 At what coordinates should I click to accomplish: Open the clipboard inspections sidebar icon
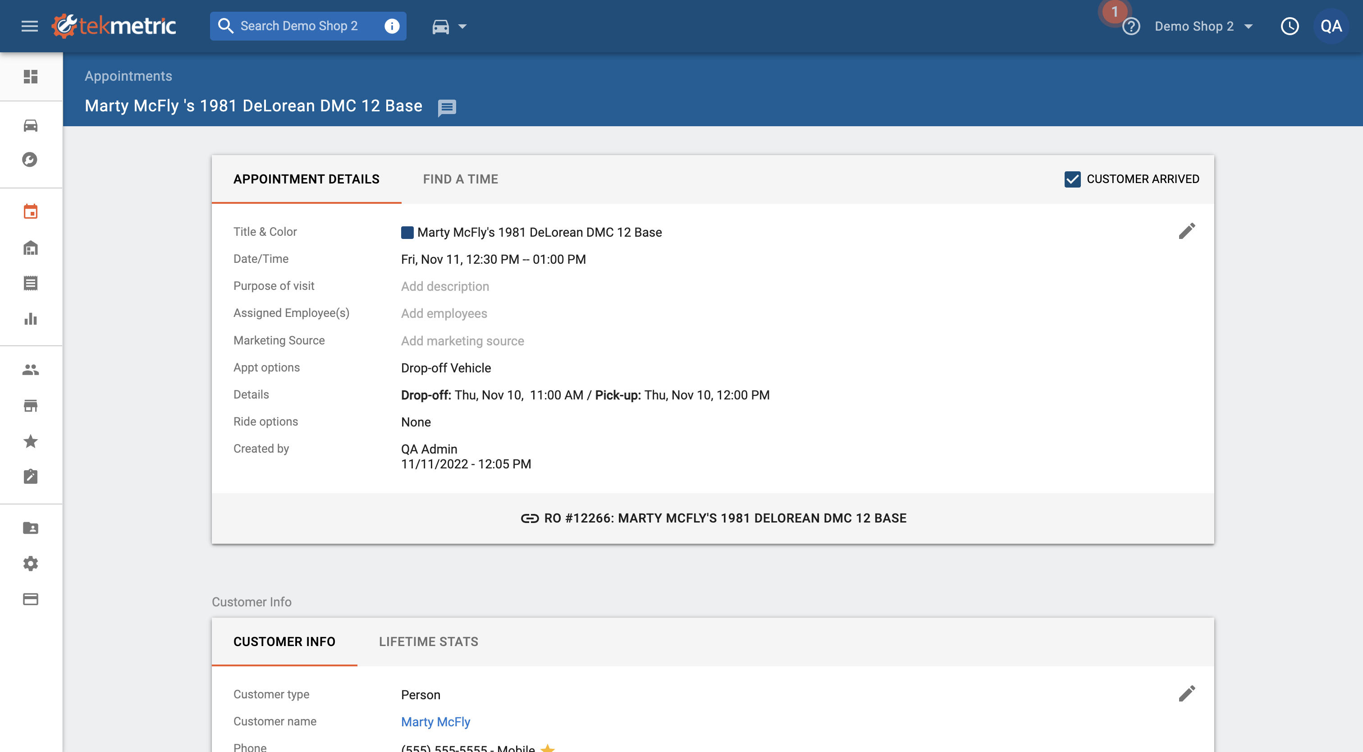[x=31, y=476]
